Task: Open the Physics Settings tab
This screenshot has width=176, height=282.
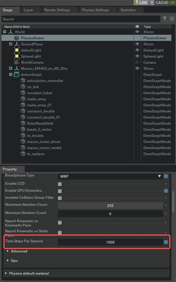Action: [95, 10]
